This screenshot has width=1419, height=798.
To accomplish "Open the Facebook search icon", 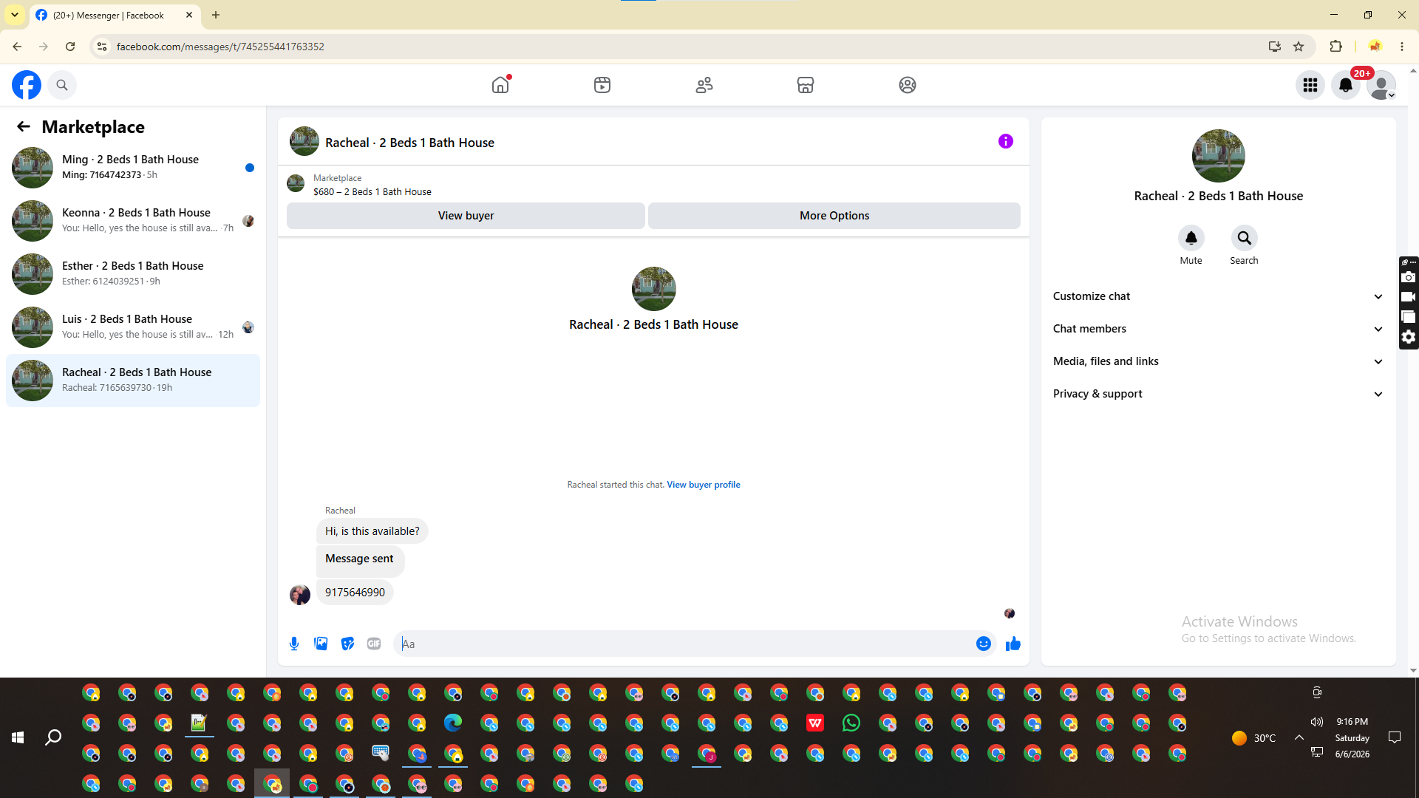I will pos(62,85).
